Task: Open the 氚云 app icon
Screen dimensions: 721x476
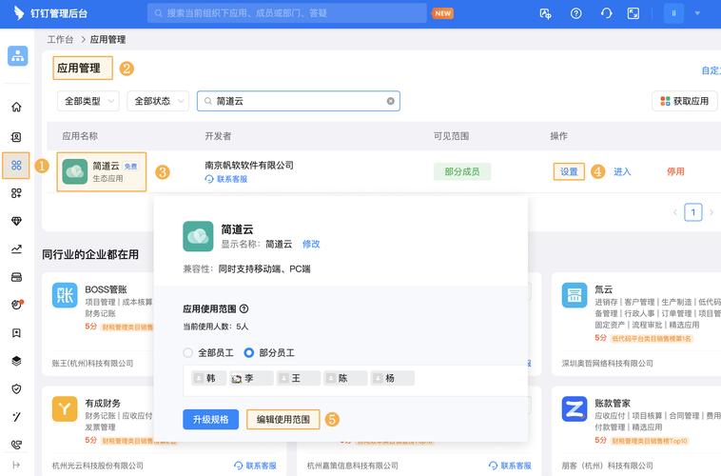Action: point(575,295)
